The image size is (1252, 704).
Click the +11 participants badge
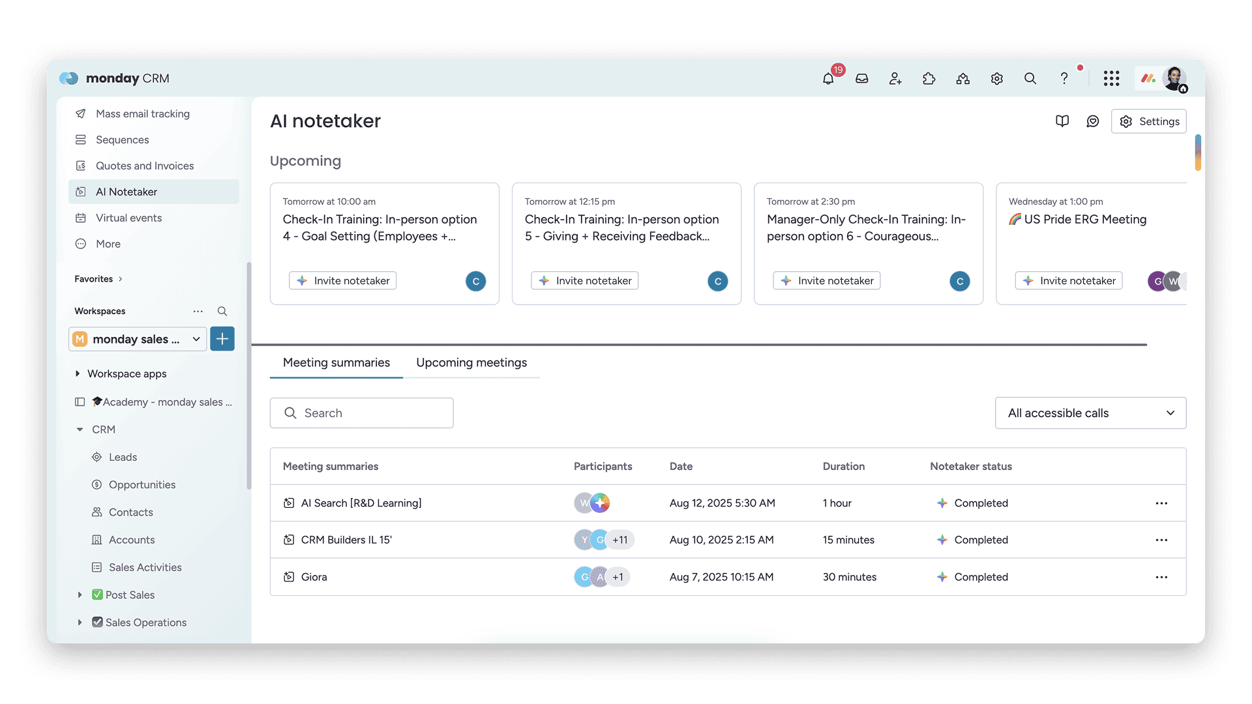click(x=620, y=540)
